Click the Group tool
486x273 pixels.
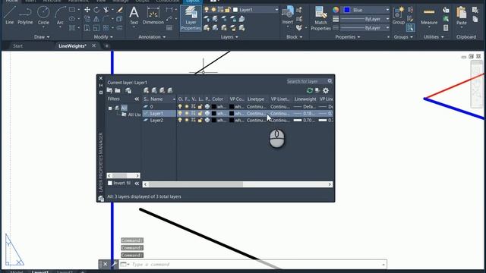(x=398, y=15)
